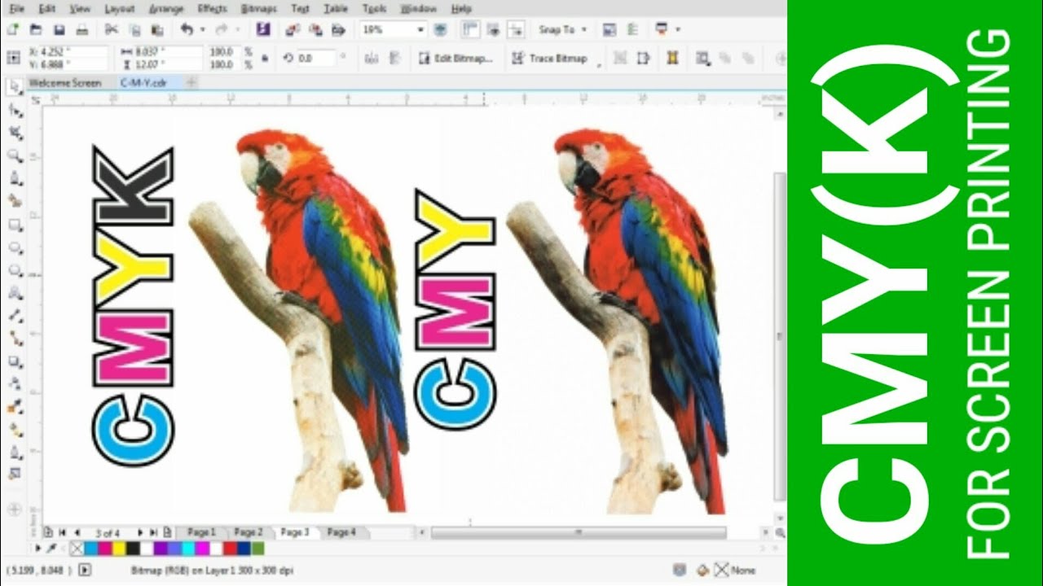Click the Open file icon

36,29
